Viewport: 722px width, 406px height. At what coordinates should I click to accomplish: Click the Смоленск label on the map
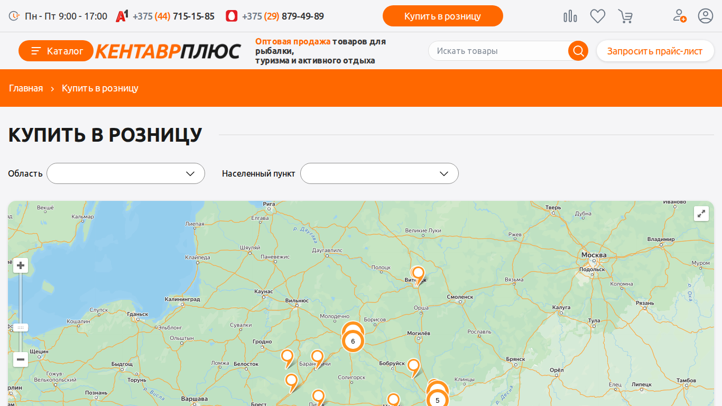(x=460, y=297)
